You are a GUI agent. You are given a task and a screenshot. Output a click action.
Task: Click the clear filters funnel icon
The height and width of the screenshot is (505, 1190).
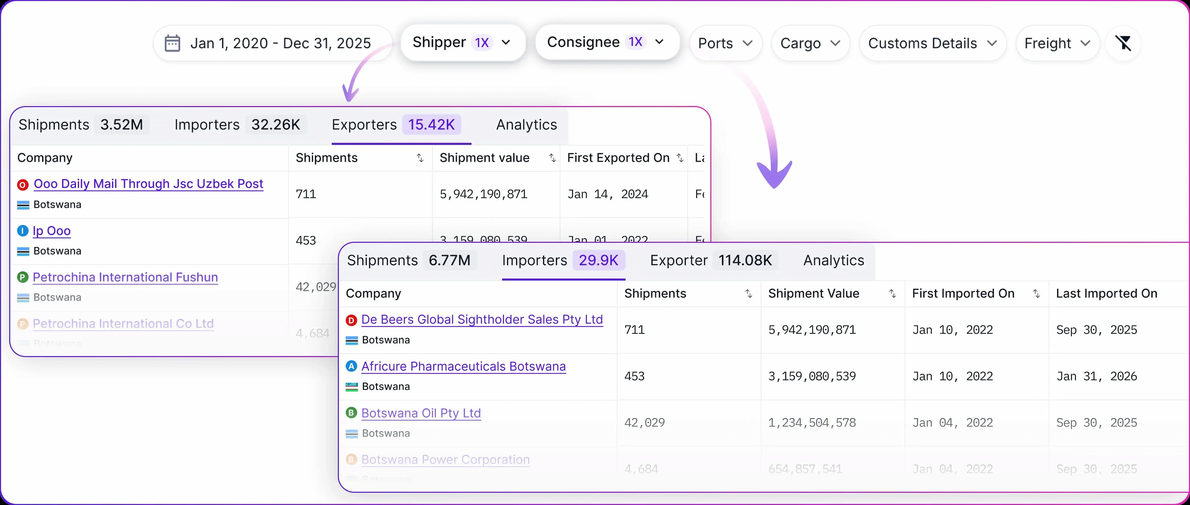coord(1123,43)
